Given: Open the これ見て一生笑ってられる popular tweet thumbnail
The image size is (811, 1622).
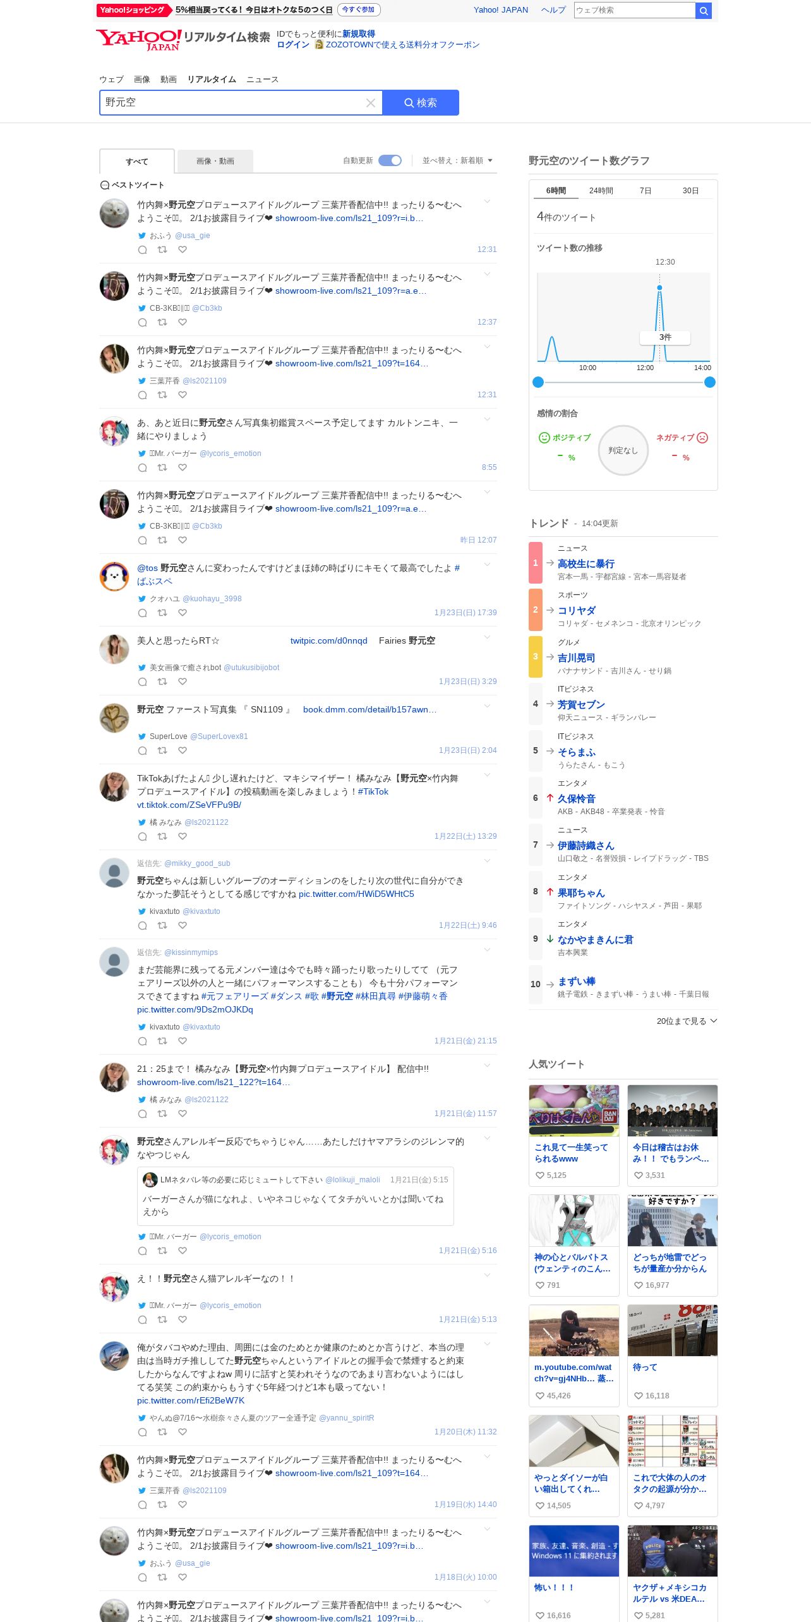Looking at the screenshot, I should pyautogui.click(x=574, y=1110).
